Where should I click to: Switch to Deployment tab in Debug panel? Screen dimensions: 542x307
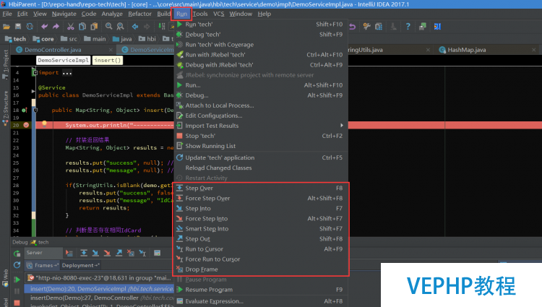tap(79, 265)
